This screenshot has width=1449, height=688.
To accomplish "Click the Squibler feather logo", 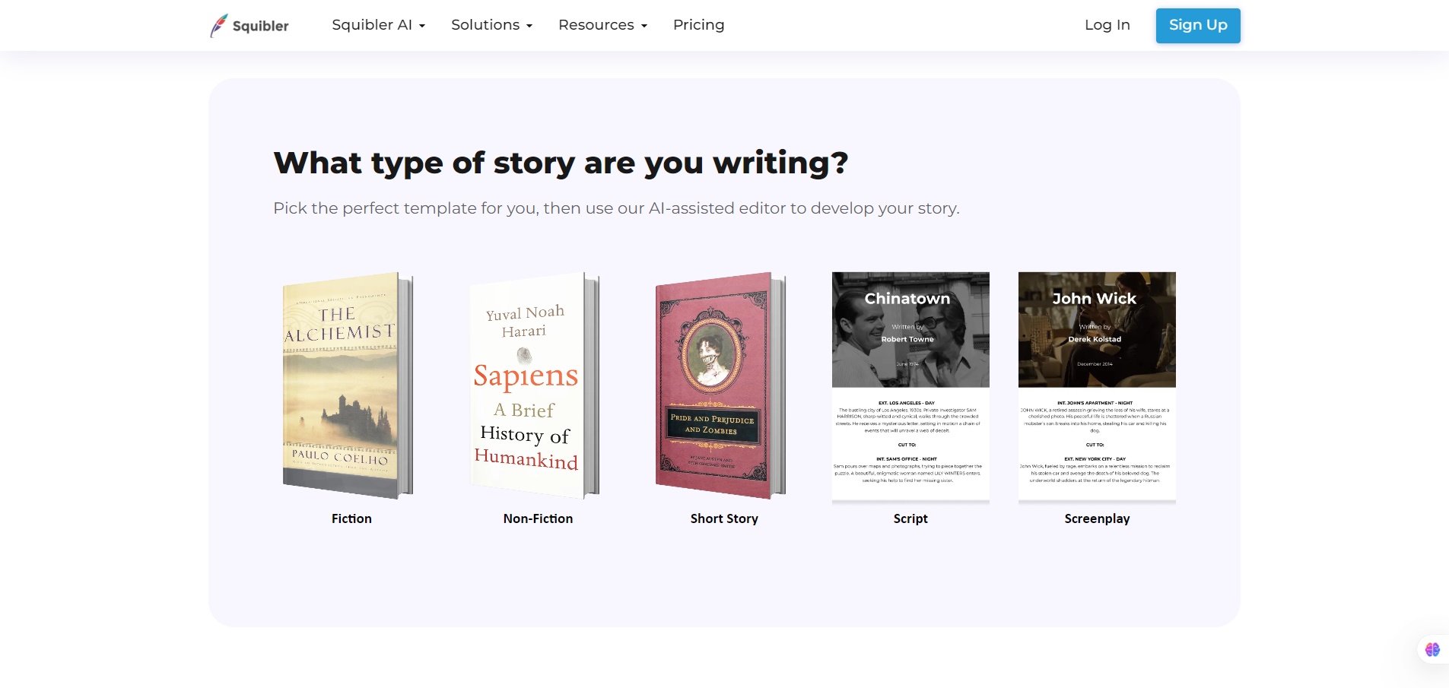I will [249, 26].
